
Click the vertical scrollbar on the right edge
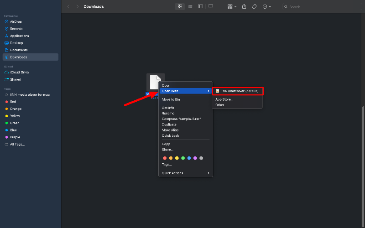point(363,166)
